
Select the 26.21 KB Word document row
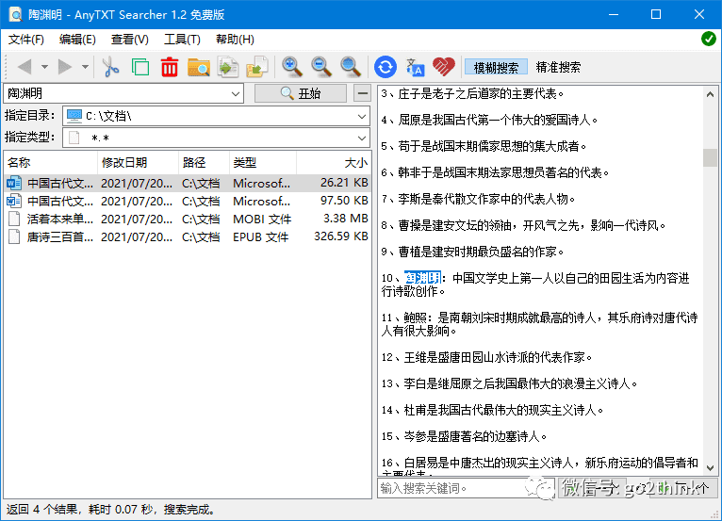pos(188,183)
